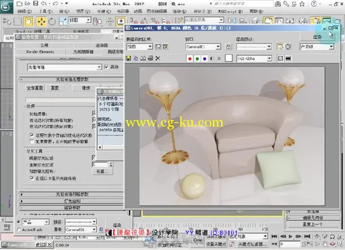Save the rendered image with disk icon
This screenshot has width=345, height=250.
coord(128,59)
